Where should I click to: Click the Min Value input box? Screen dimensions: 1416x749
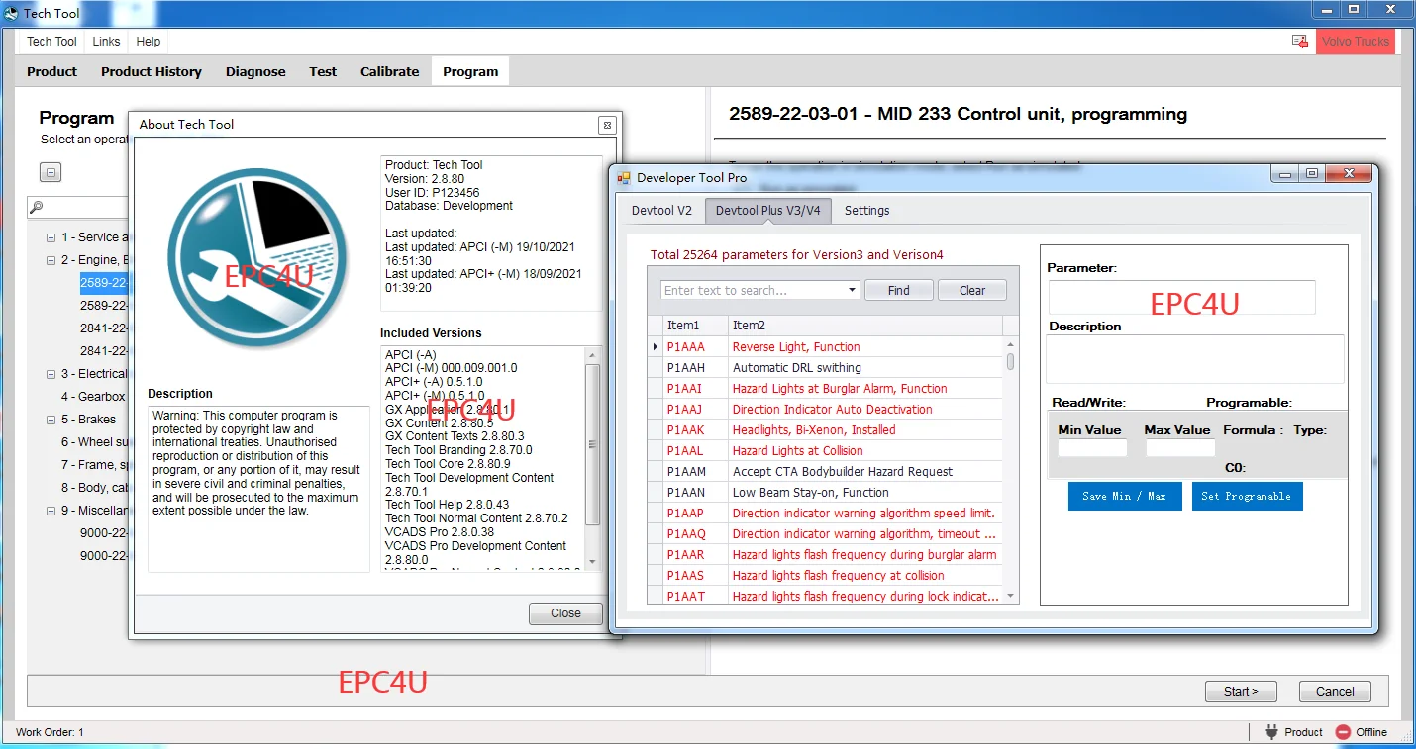pyautogui.click(x=1092, y=448)
